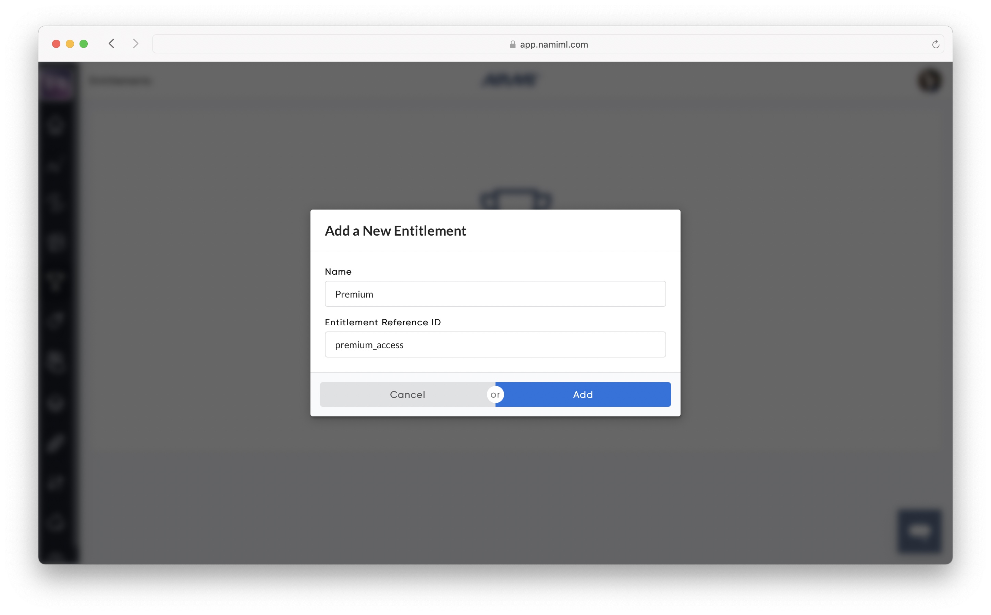Click the 'Entitlement Reference ID' label

[382, 322]
